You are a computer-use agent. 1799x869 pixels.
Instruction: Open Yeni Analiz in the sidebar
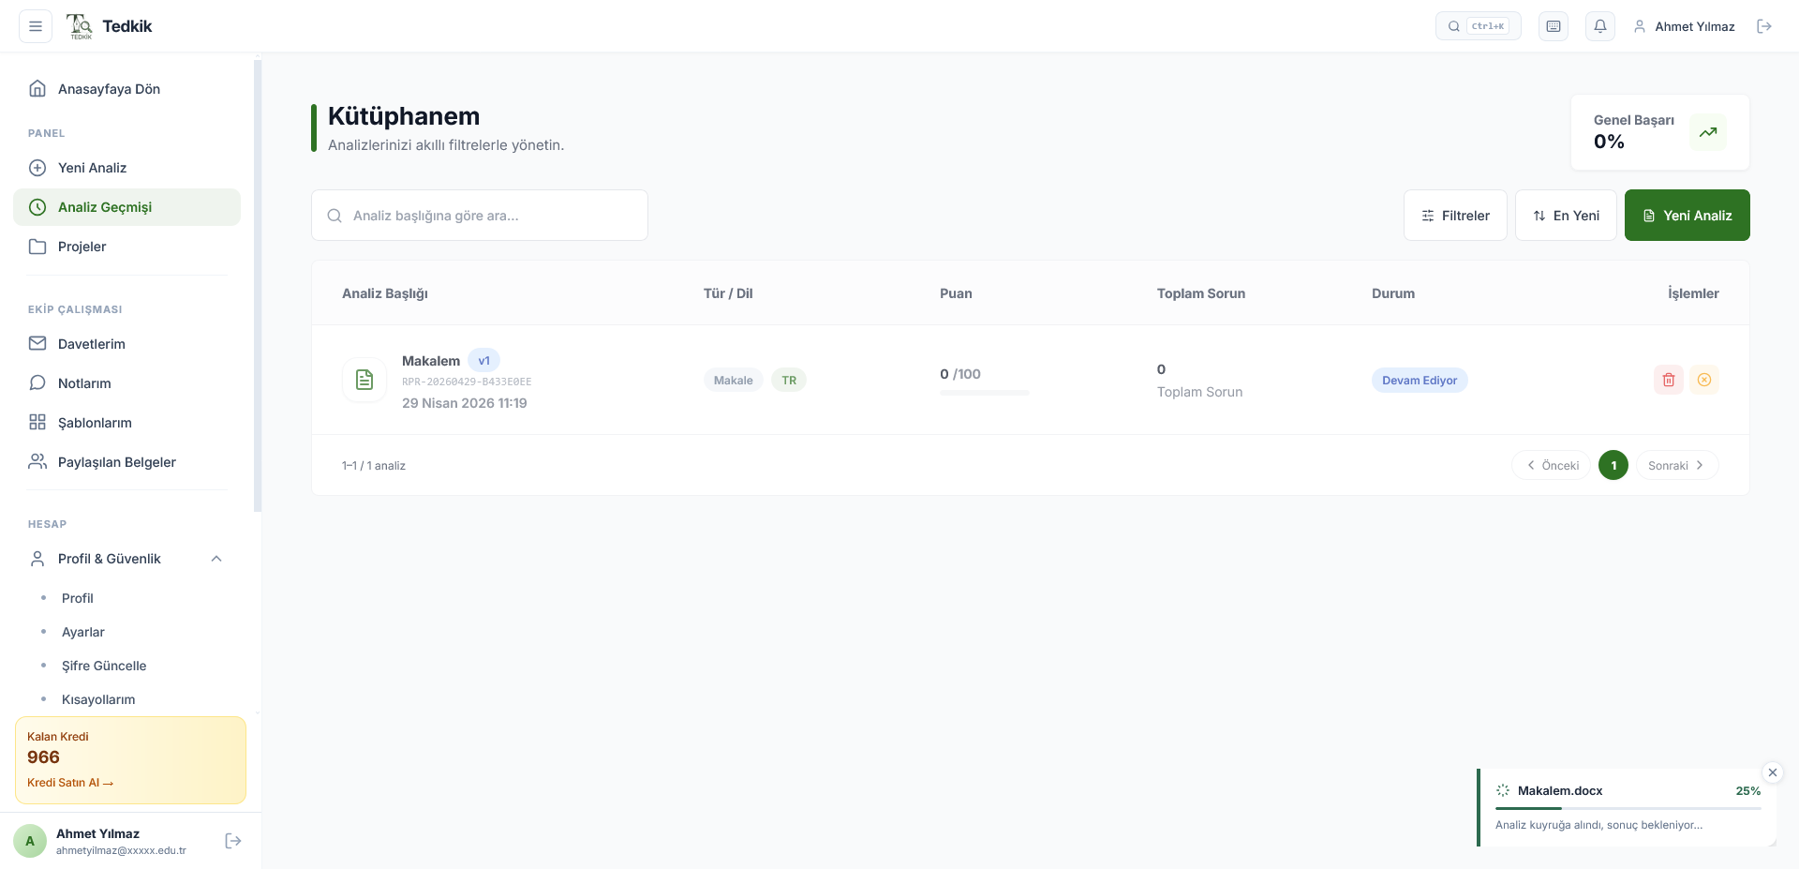coord(126,168)
